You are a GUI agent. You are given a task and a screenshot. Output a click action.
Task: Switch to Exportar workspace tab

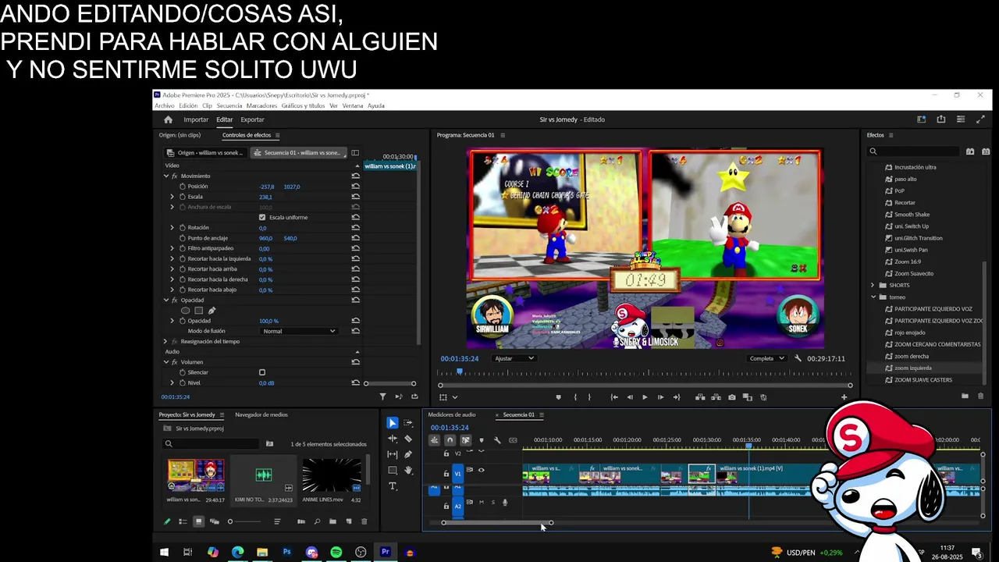252,119
